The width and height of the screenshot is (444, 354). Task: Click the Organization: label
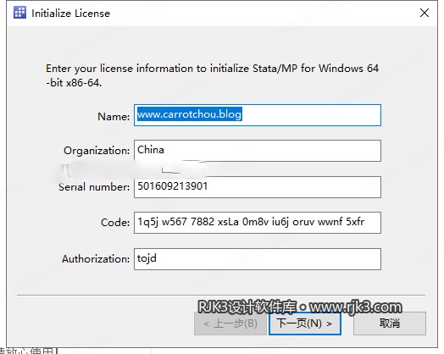coord(97,151)
